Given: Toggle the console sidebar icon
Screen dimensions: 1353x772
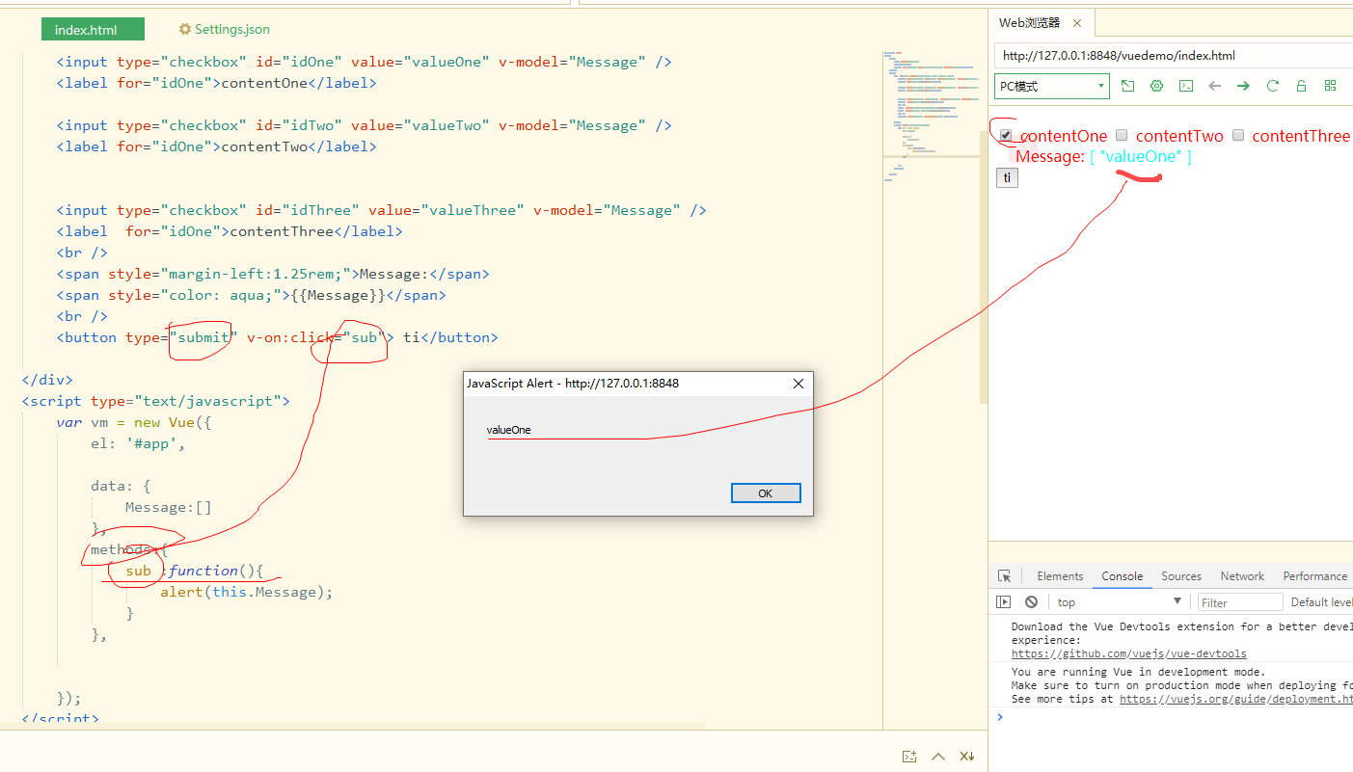Looking at the screenshot, I should tap(1004, 602).
